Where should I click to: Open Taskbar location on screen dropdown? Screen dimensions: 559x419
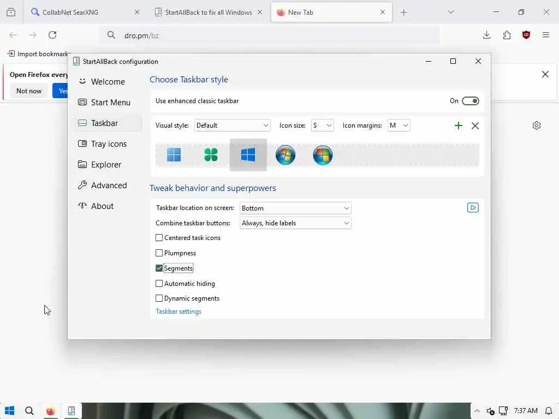[x=295, y=208]
